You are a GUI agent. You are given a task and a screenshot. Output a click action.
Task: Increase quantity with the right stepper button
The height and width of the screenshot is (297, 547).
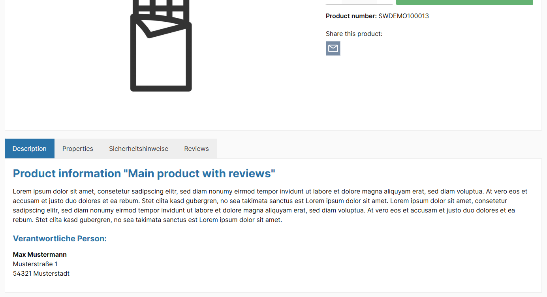point(385,2)
